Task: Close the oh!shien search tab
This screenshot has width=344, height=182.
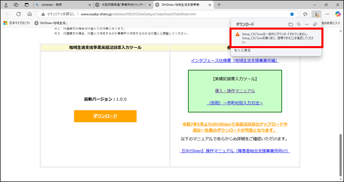Action: click(89, 5)
